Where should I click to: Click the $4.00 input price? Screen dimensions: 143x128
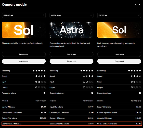[x=43, y=107]
